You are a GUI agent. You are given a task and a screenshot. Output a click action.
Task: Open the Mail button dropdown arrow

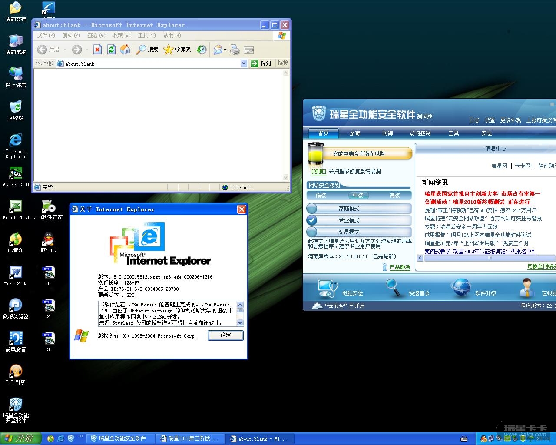point(225,50)
